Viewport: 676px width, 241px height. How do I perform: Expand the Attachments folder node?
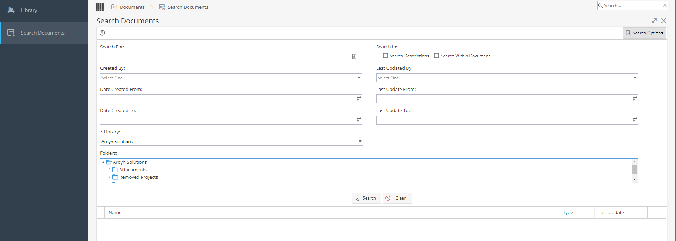click(x=109, y=170)
